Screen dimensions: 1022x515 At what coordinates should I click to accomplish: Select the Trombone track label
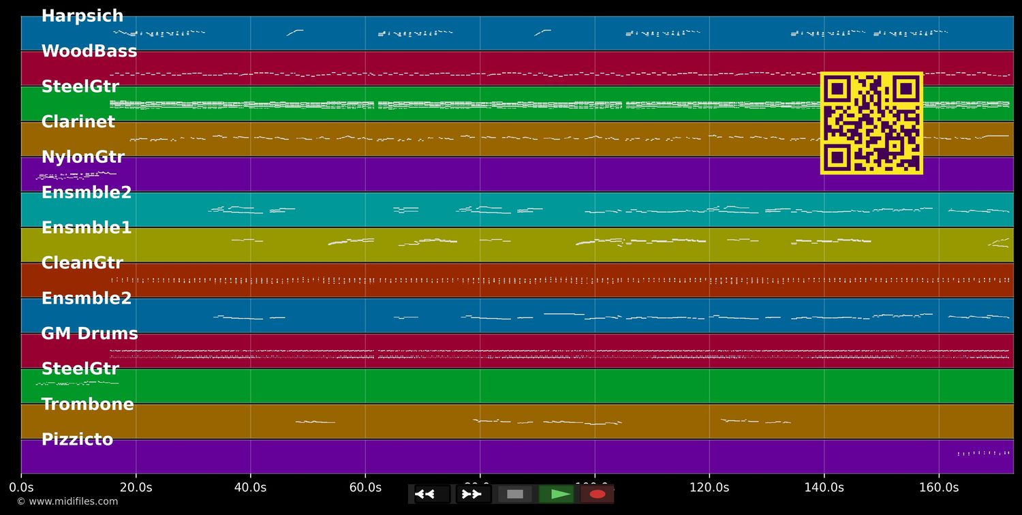coord(87,405)
